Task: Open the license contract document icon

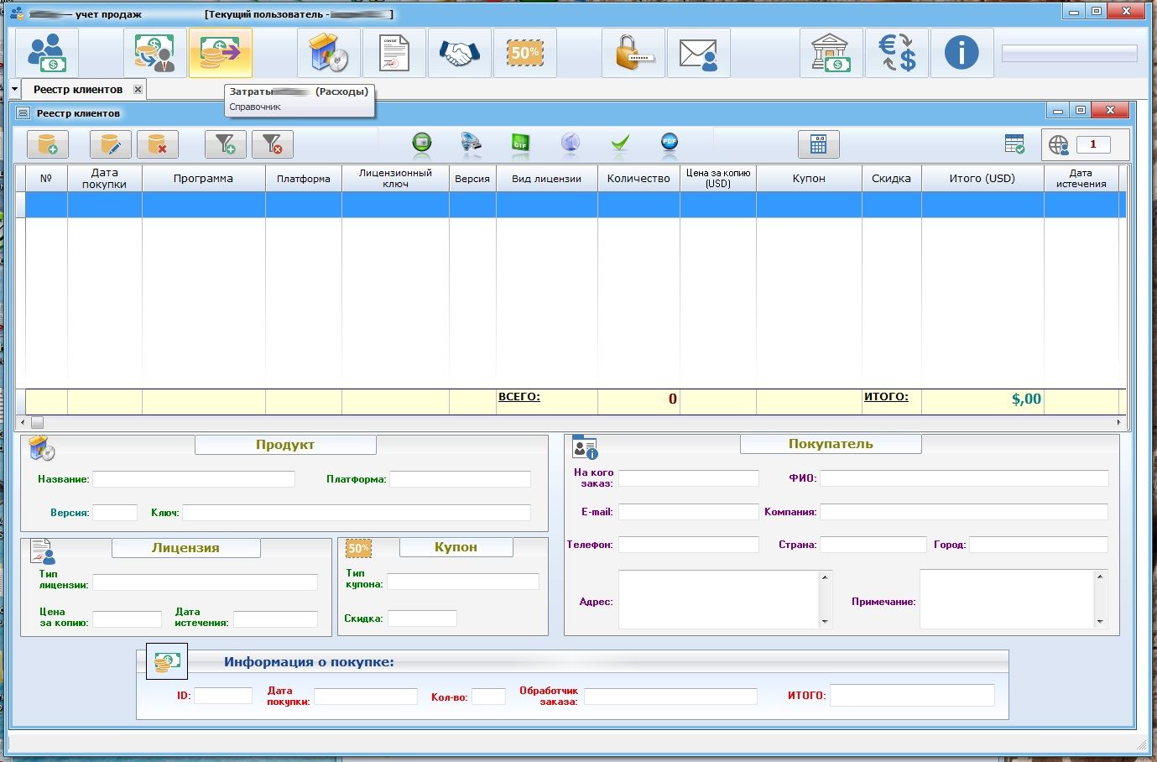Action: pos(393,53)
